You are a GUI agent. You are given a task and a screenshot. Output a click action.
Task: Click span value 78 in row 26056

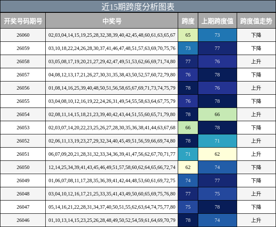tap(188, 88)
